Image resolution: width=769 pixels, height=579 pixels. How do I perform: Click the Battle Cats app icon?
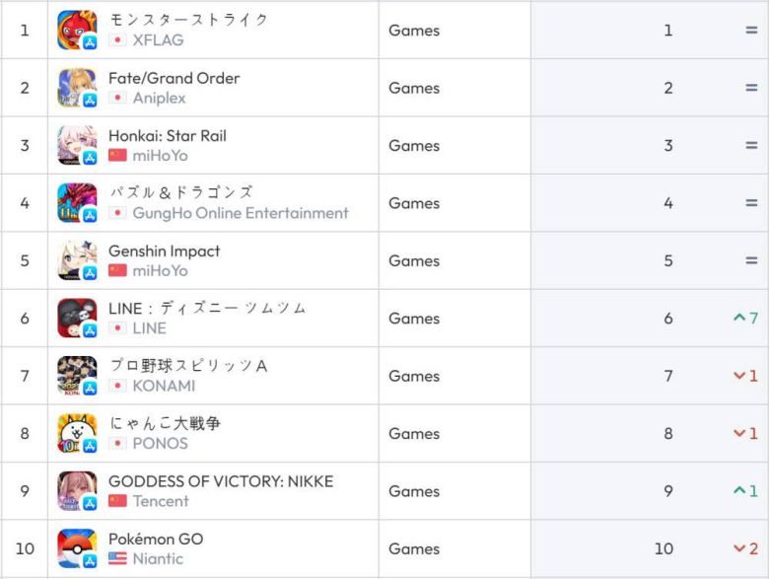point(77,433)
